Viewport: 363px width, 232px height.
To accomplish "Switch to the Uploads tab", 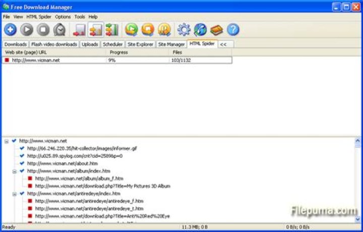I will click(x=90, y=44).
